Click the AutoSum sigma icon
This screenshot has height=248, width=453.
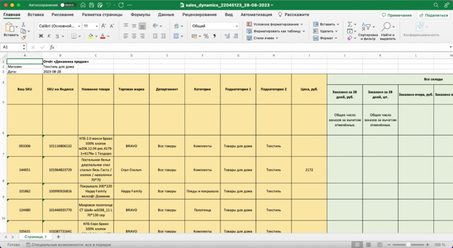(349, 24)
